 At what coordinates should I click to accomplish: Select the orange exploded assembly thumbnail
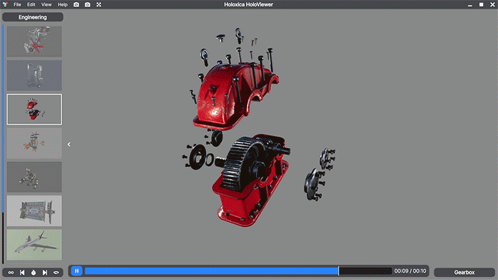tap(34, 143)
